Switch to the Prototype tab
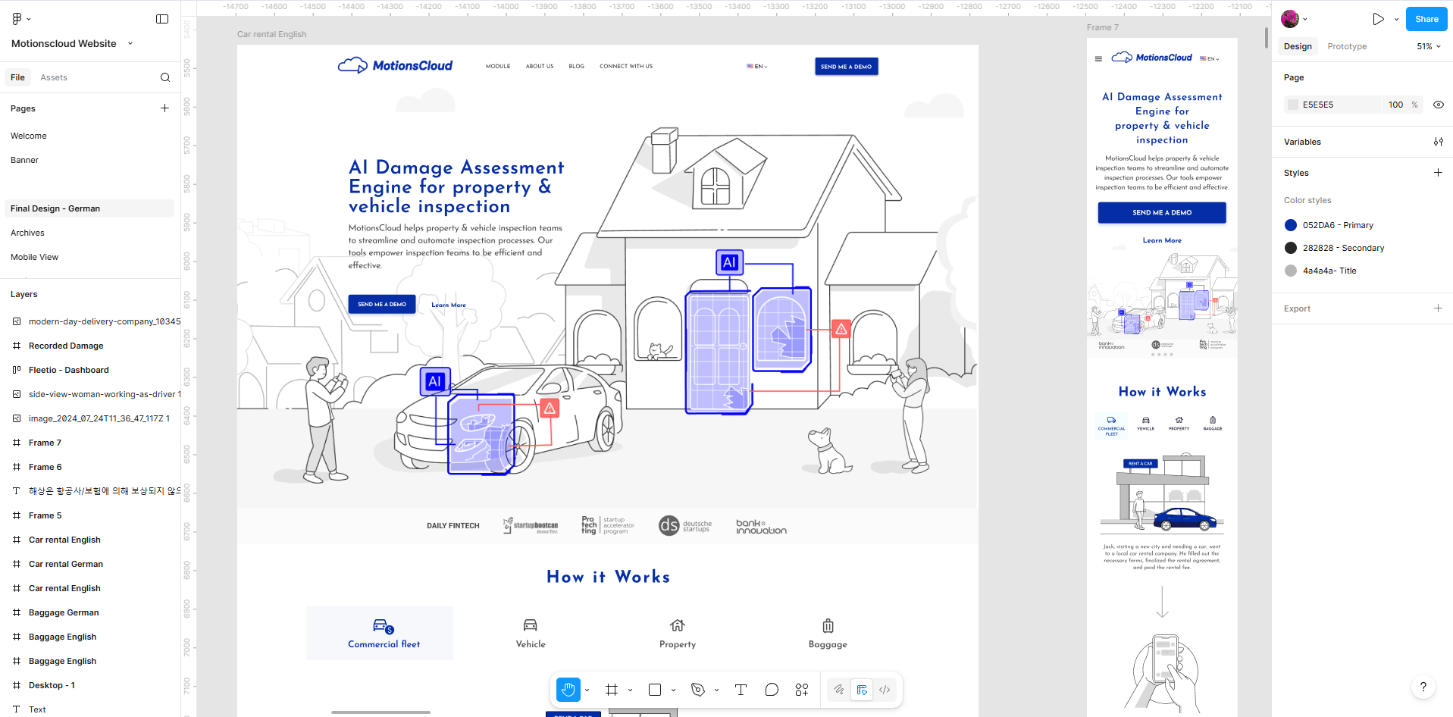1453x717 pixels. point(1347,46)
